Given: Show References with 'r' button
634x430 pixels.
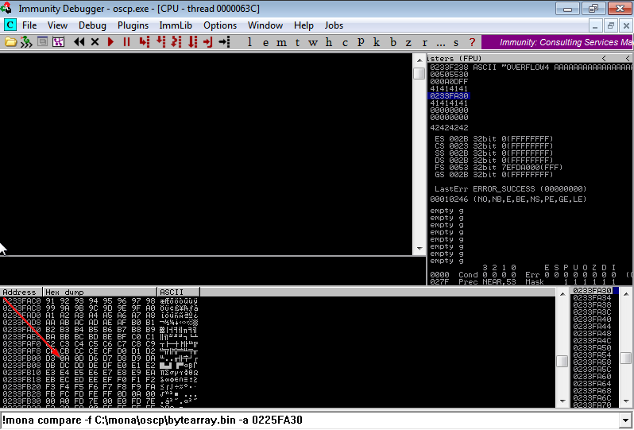Looking at the screenshot, I should [424, 42].
